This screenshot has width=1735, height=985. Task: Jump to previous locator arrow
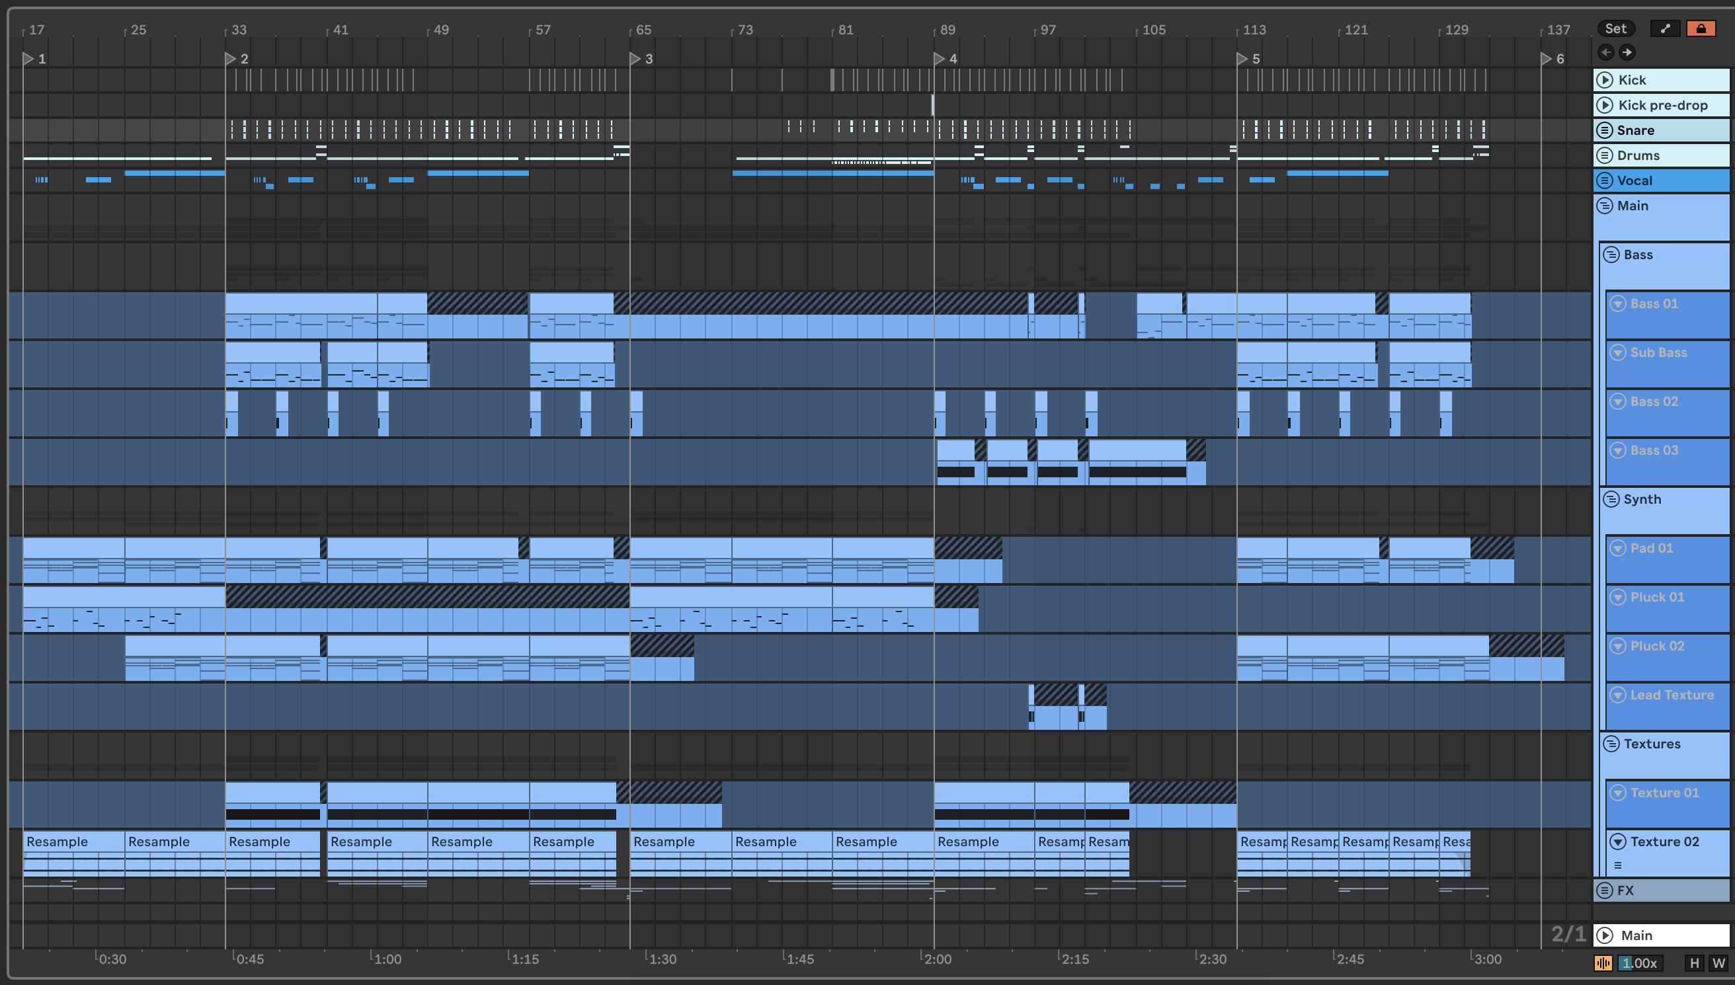point(1606,52)
